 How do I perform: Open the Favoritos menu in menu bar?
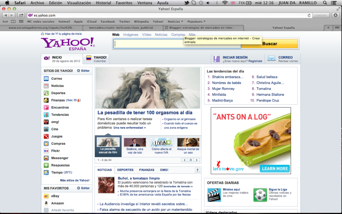124,3
